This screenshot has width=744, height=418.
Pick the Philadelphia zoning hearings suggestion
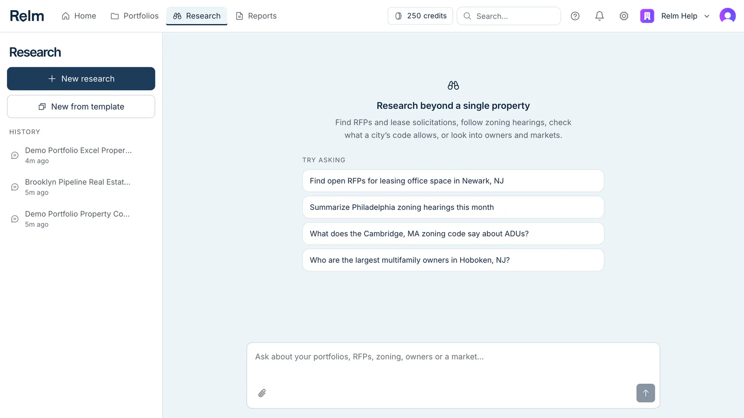453,208
